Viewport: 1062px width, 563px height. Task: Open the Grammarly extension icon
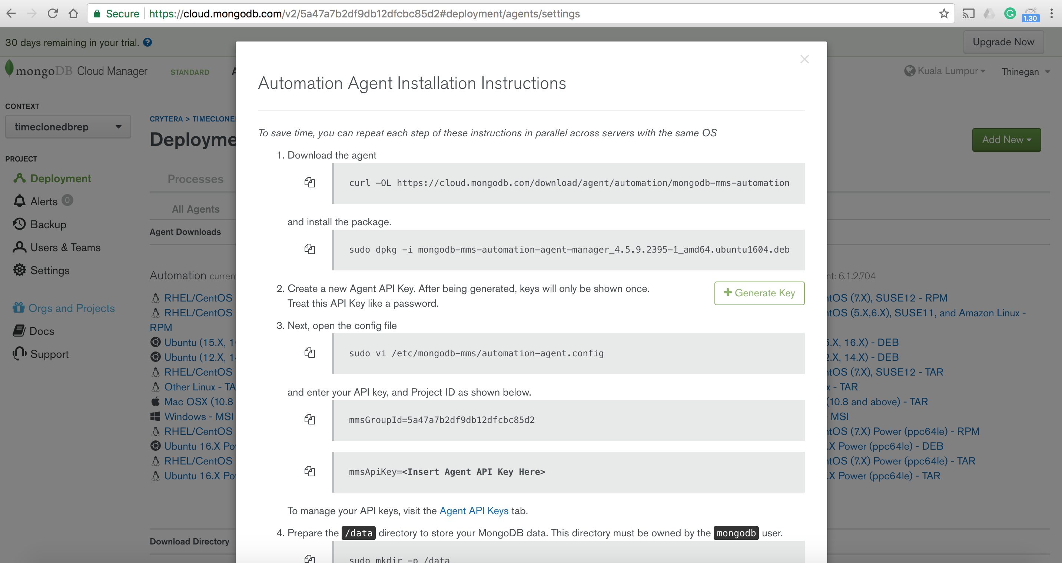click(1010, 14)
